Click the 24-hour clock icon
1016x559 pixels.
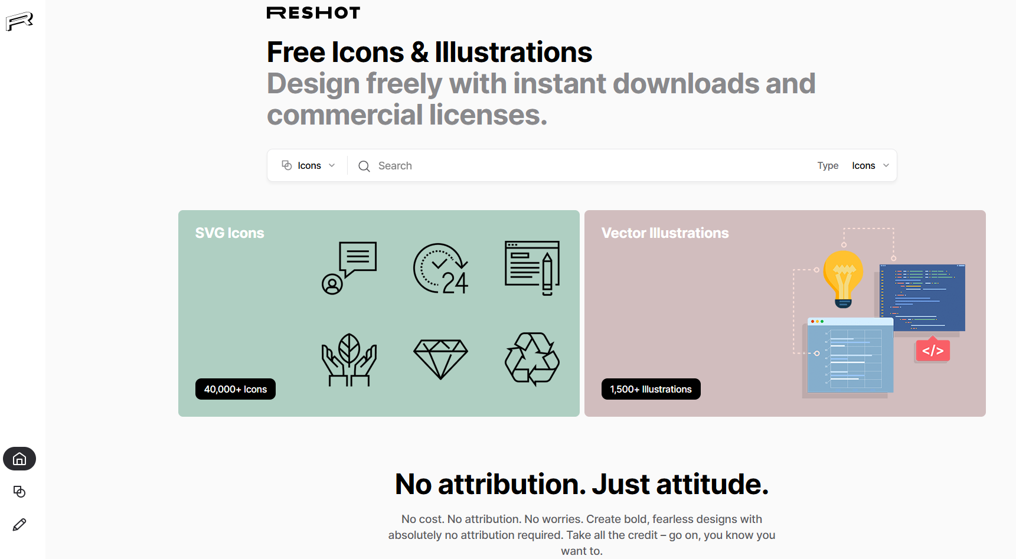[440, 269]
